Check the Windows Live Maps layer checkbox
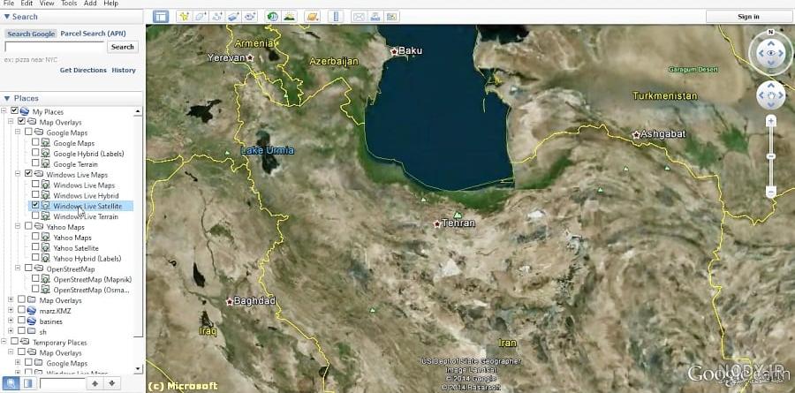Image resolution: width=795 pixels, height=393 pixels. coord(35,184)
